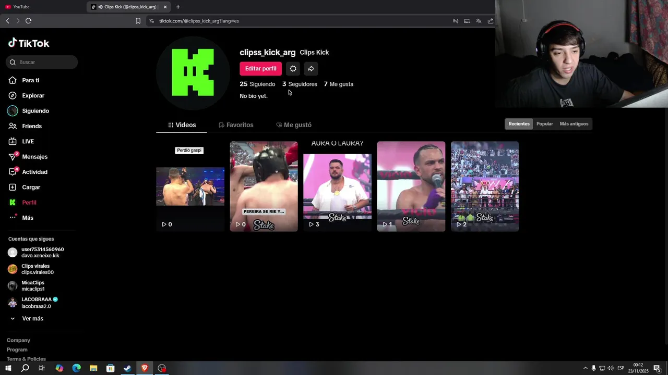Click the Editar perfil button
This screenshot has width=668, height=375.
click(x=260, y=69)
